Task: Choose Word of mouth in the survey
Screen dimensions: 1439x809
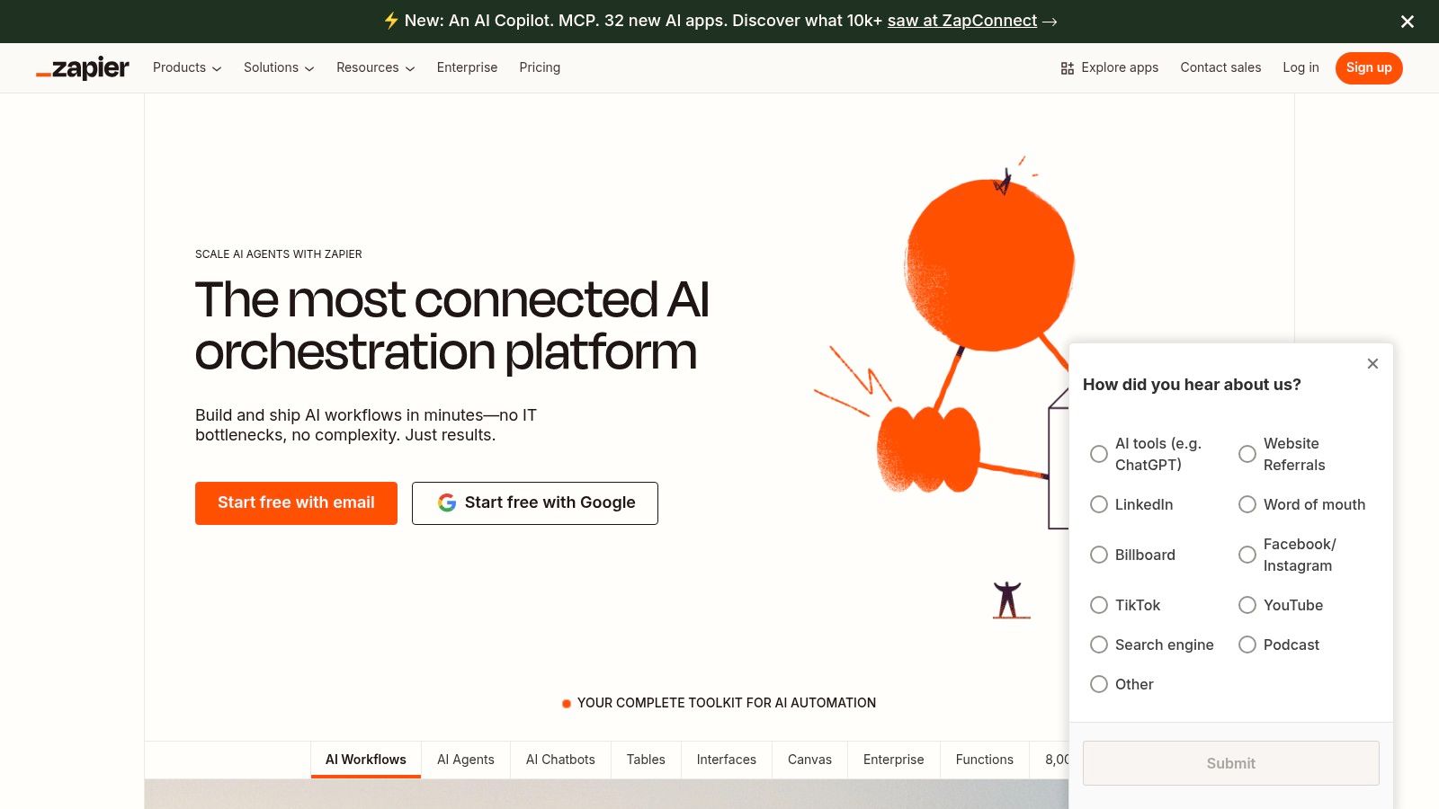Action: (1247, 504)
